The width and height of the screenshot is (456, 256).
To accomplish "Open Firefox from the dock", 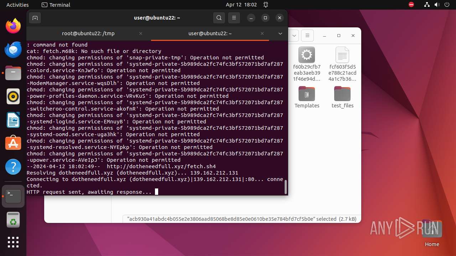I will pyautogui.click(x=13, y=26).
